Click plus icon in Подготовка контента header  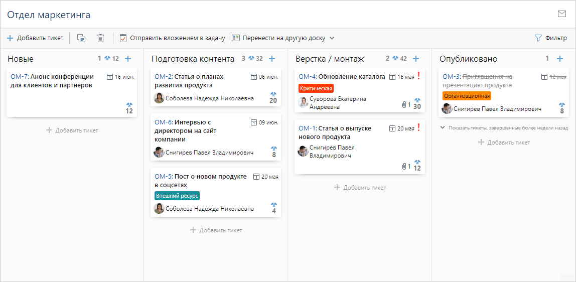[272, 58]
